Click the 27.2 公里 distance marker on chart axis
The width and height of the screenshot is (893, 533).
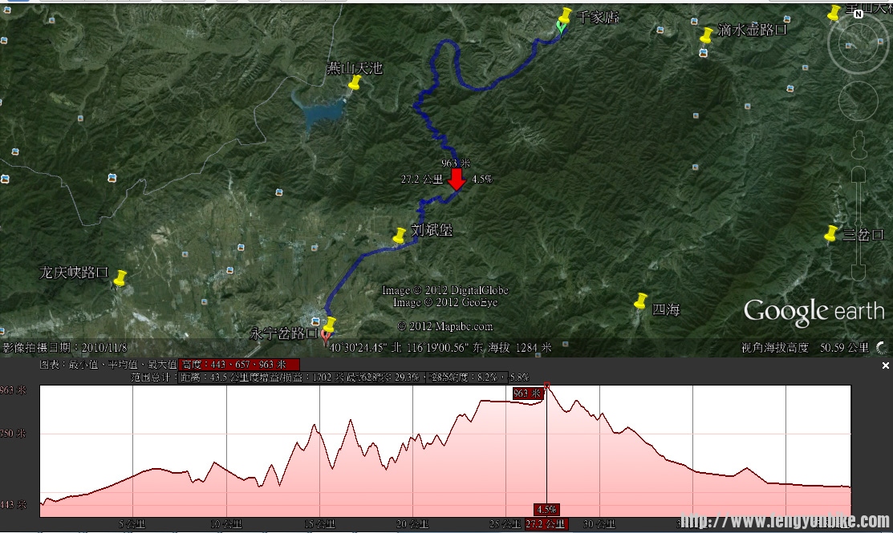click(x=546, y=524)
